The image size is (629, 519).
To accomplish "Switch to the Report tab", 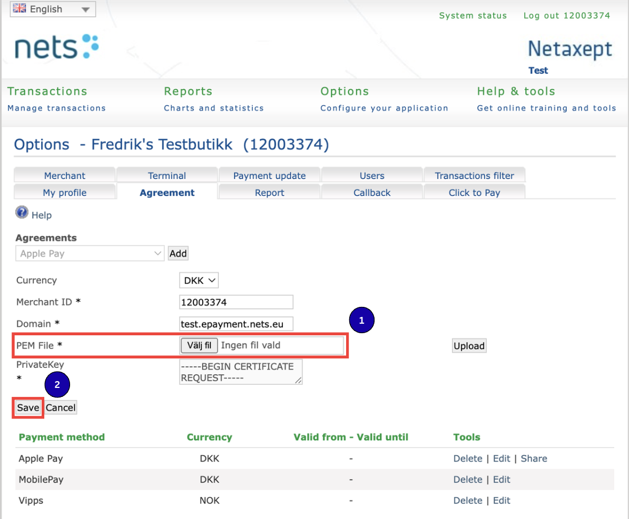I will (x=270, y=193).
